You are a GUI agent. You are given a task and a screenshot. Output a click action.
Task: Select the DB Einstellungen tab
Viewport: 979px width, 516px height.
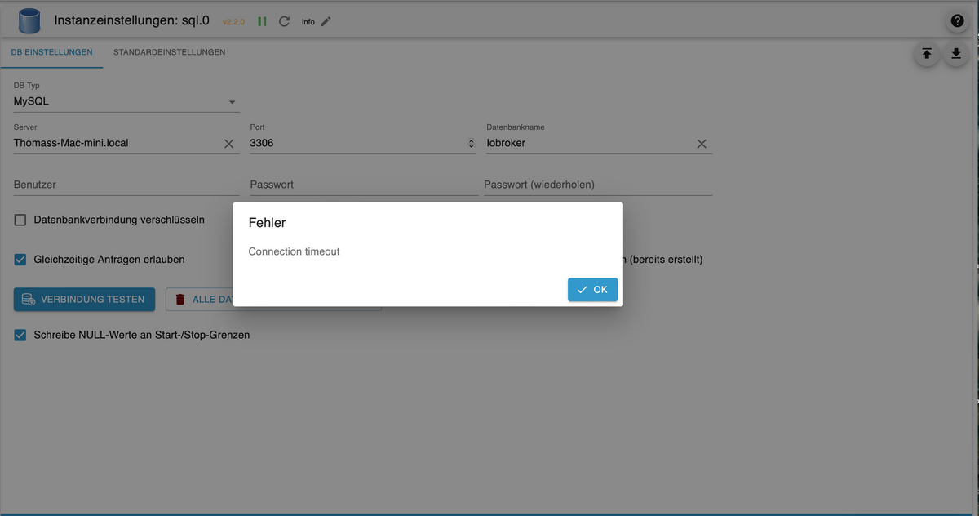[x=51, y=52]
